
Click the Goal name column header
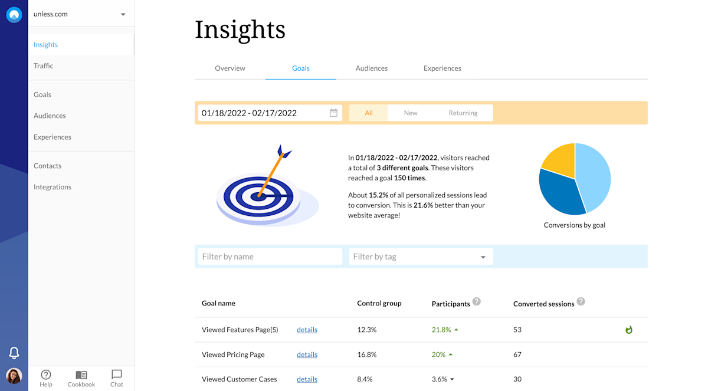pos(218,303)
